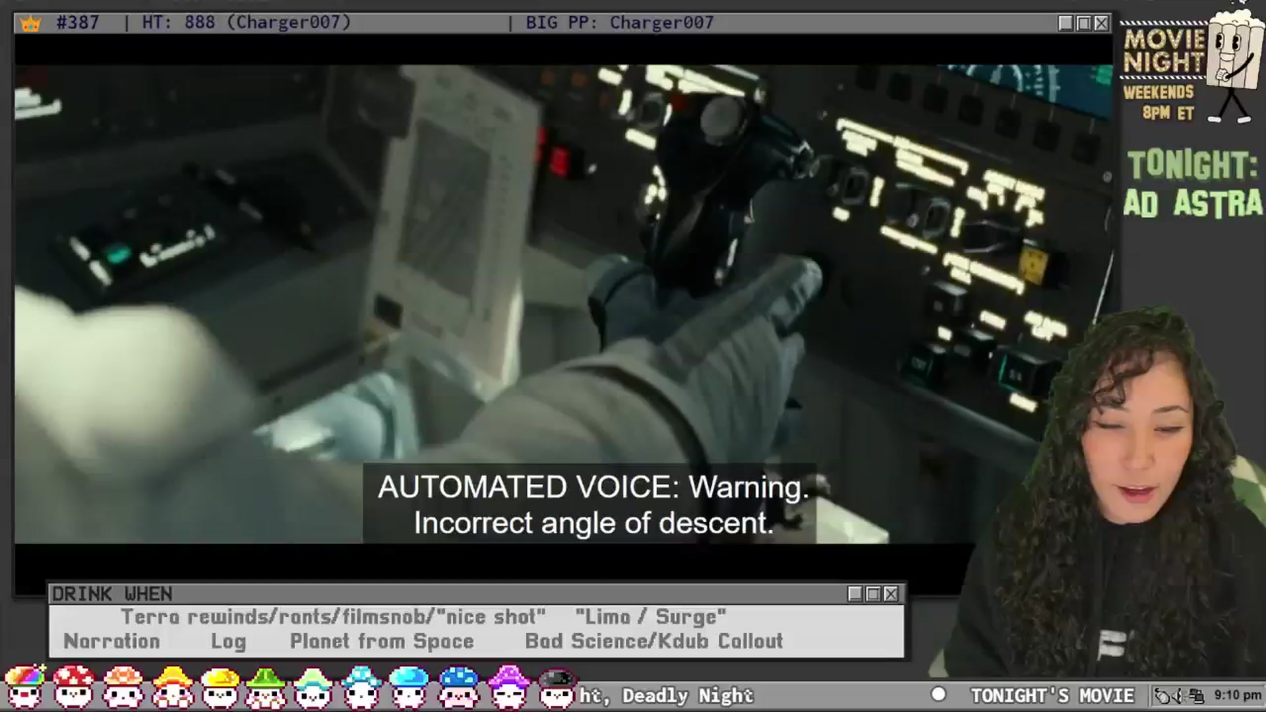Click the 9:10 pm taskbar clock
Viewport: 1266px width, 712px height.
(1238, 696)
